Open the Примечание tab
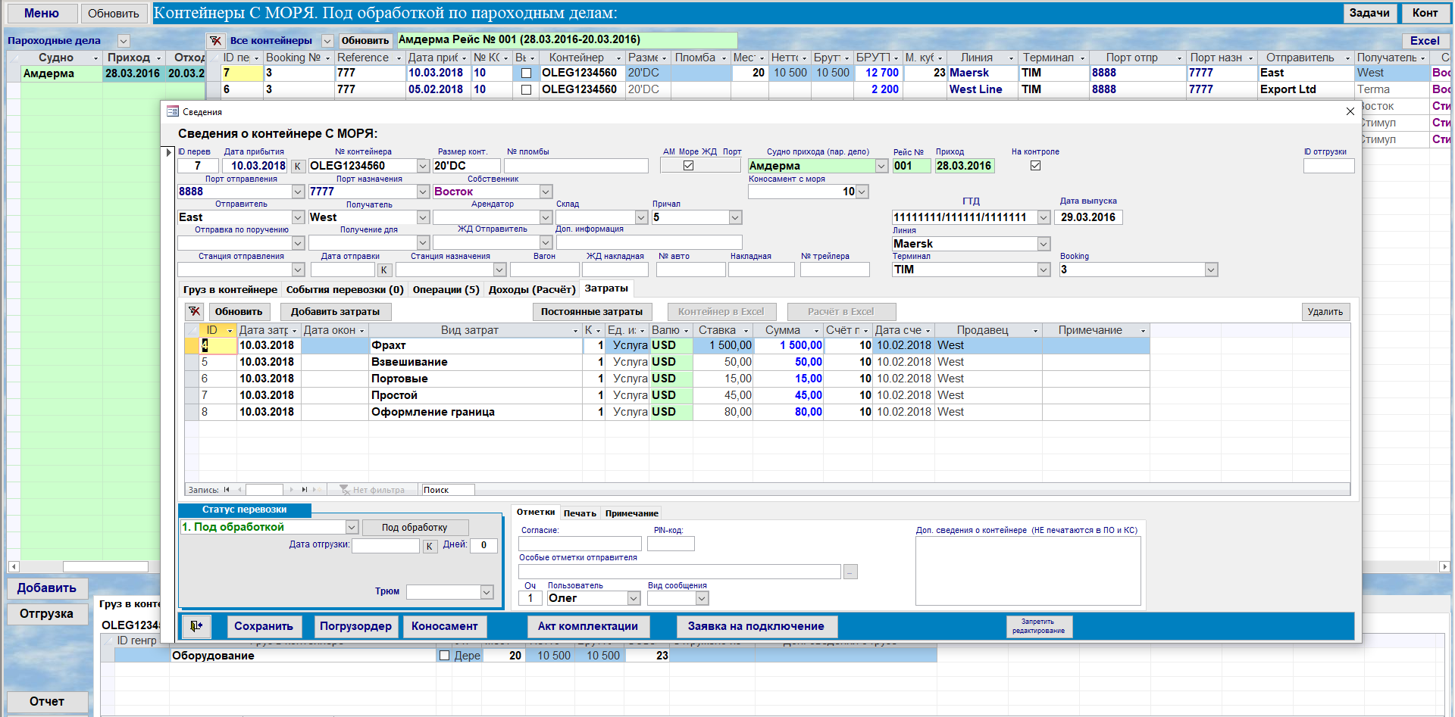The image size is (1455, 717). 631,513
